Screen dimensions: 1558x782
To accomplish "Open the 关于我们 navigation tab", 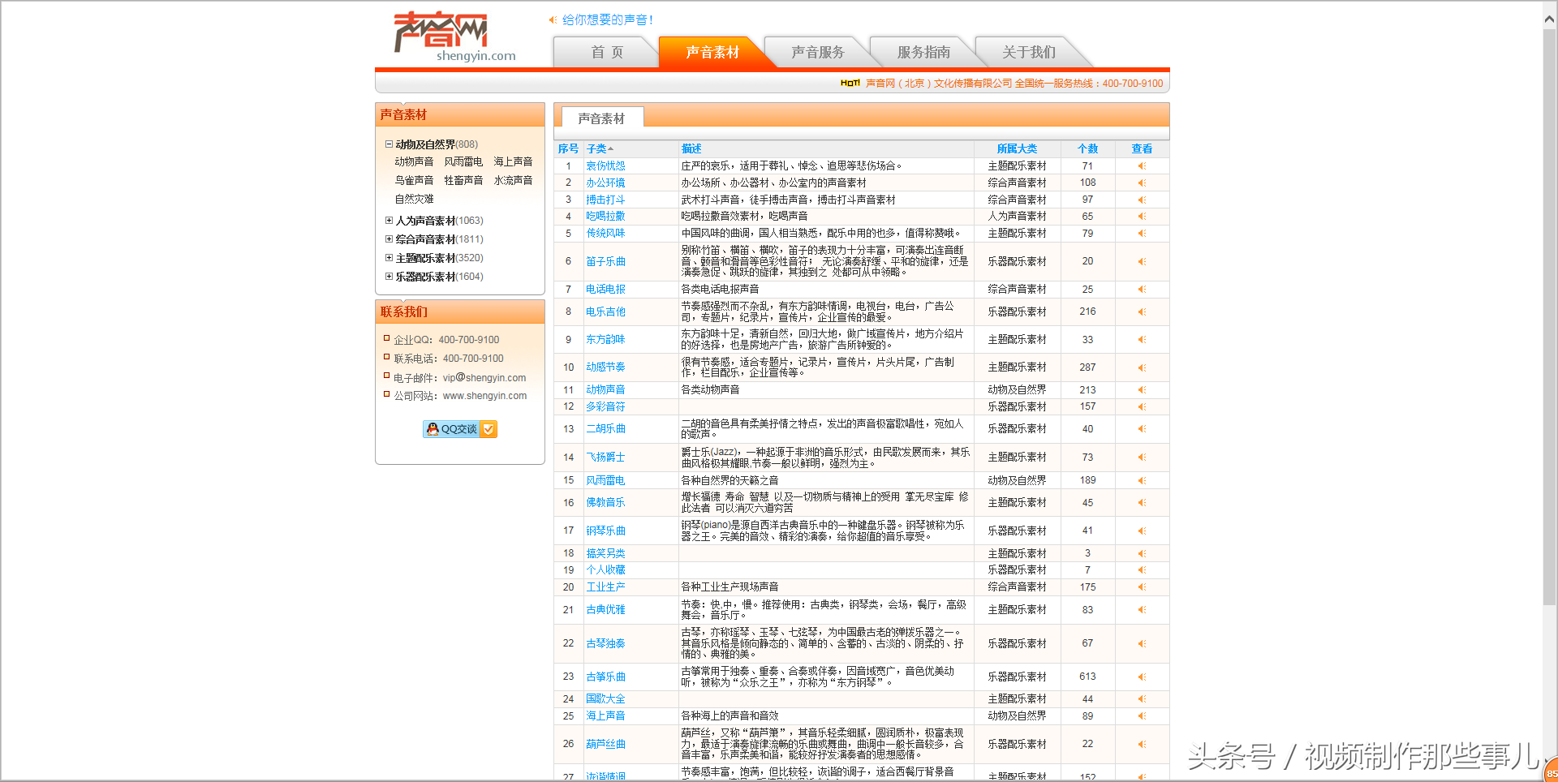I will tap(1029, 53).
